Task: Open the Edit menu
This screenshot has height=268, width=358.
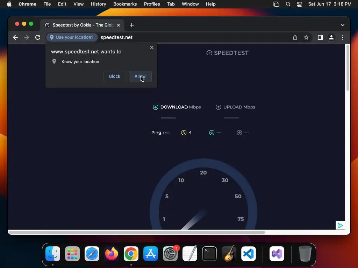Action: coord(62,4)
